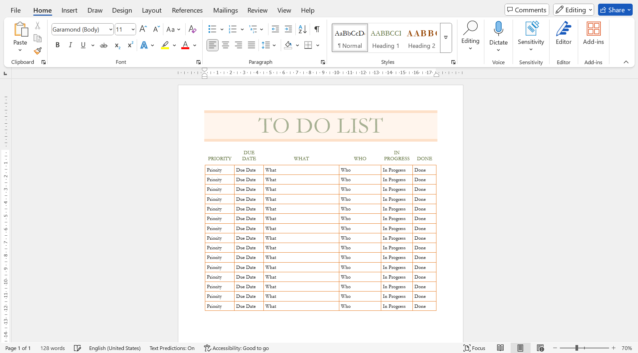This screenshot has width=638, height=353.
Task: Enable center text alignment
Action: [226, 45]
